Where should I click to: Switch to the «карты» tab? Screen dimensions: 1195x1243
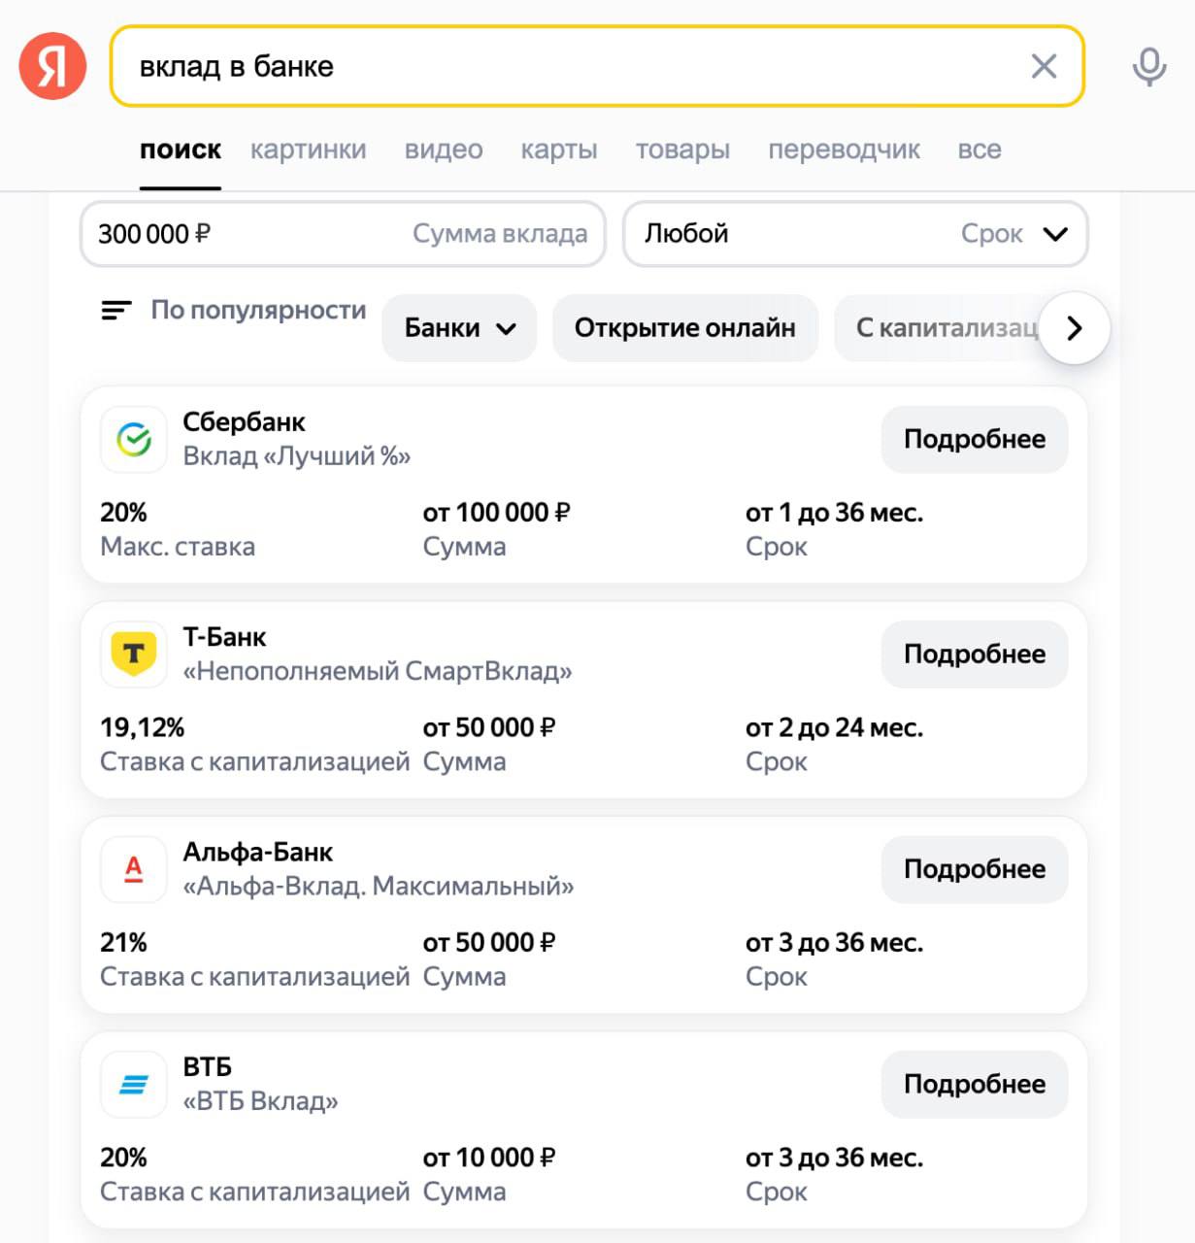tap(558, 150)
